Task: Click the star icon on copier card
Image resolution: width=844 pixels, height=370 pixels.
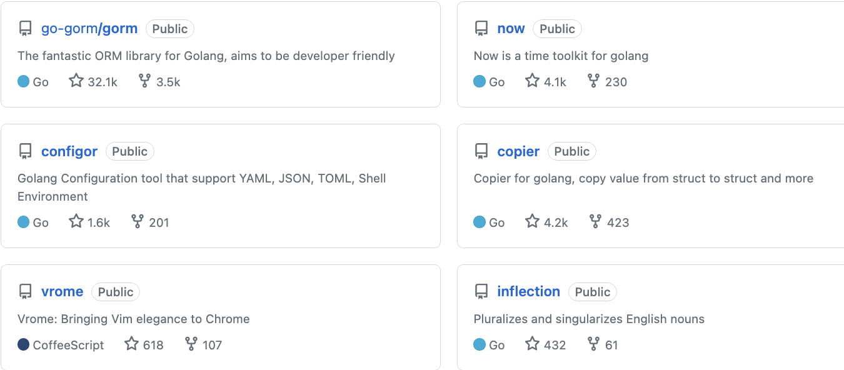Action: (x=532, y=221)
